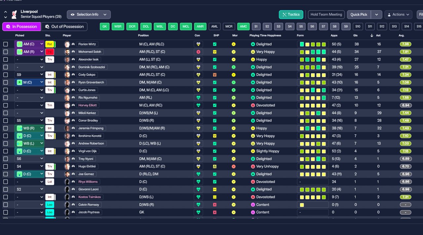Click the person icon beside Joe Gomez
Image resolution: width=423 pixels, height=235 pixels.
pos(73,174)
